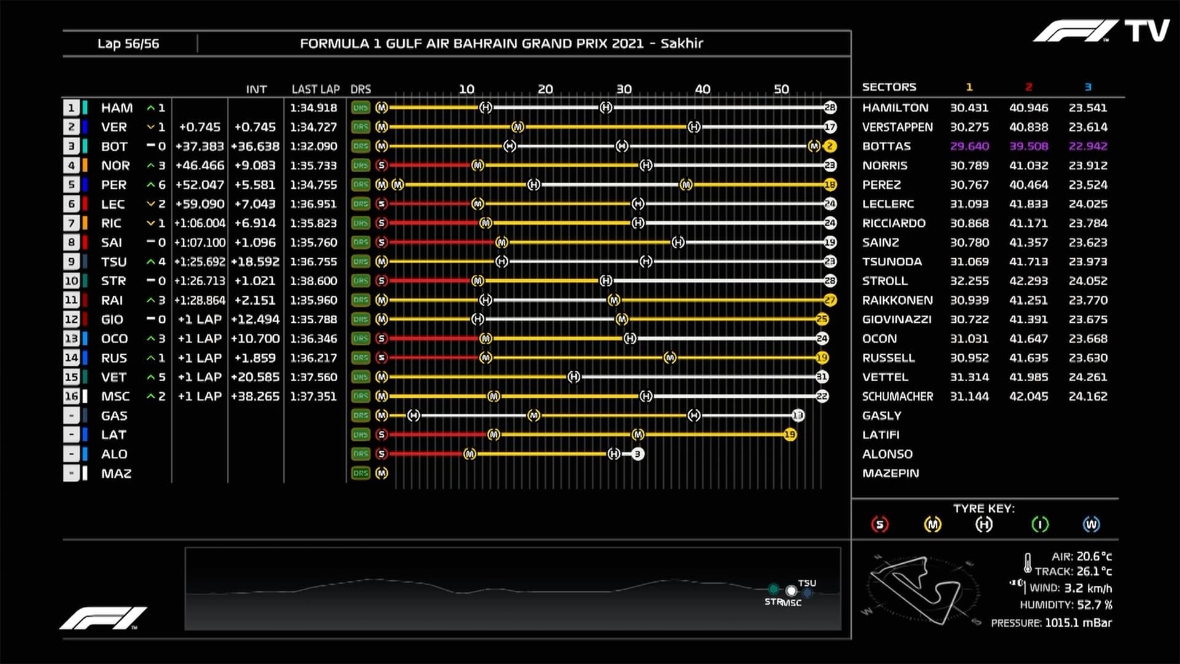The image size is (1180, 664).
Task: Select the VER driver row label
Action: pyautogui.click(x=114, y=127)
